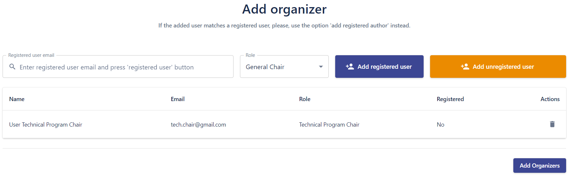
Task: Click the "No" registered status value
Action: [440, 125]
